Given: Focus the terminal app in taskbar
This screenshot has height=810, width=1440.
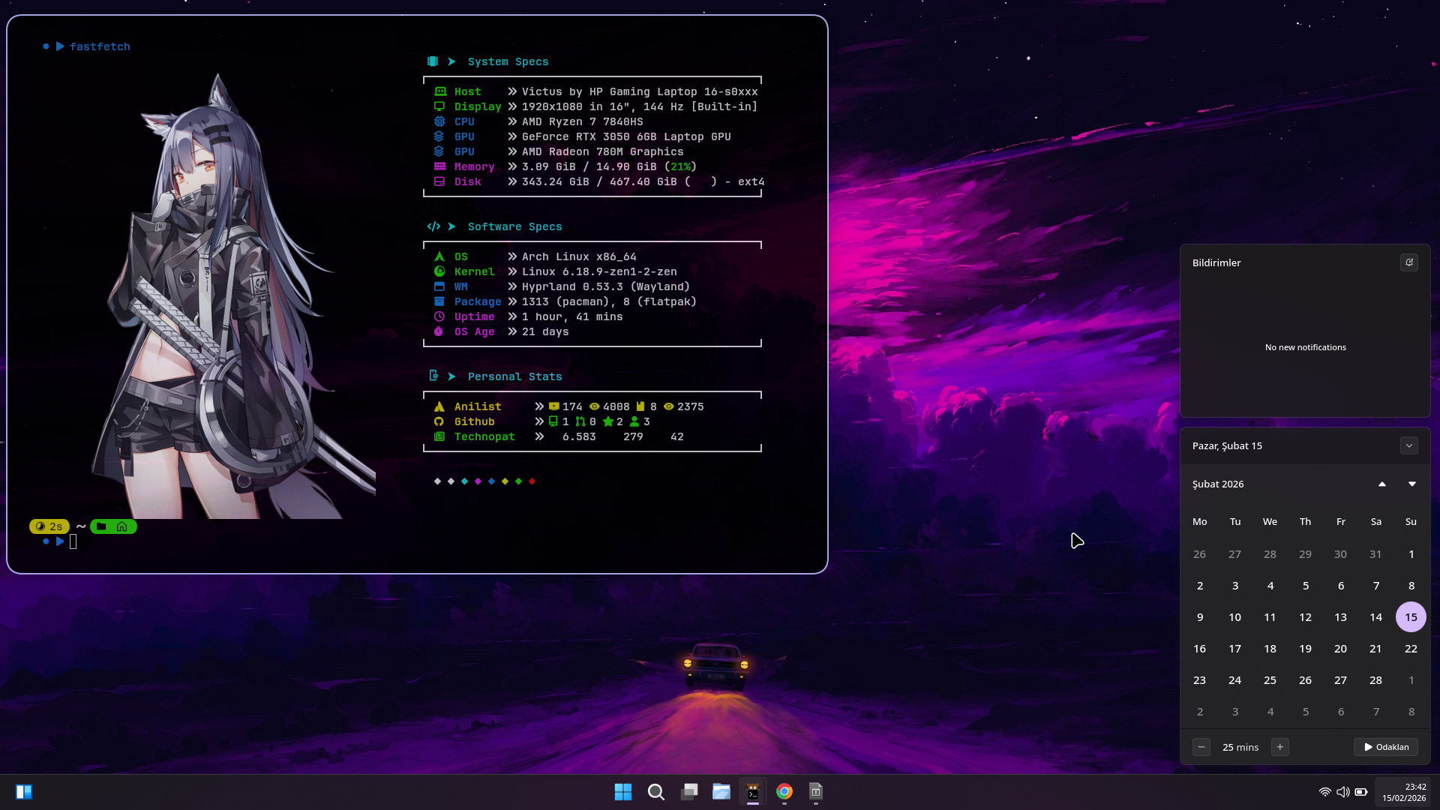Looking at the screenshot, I should 753,792.
